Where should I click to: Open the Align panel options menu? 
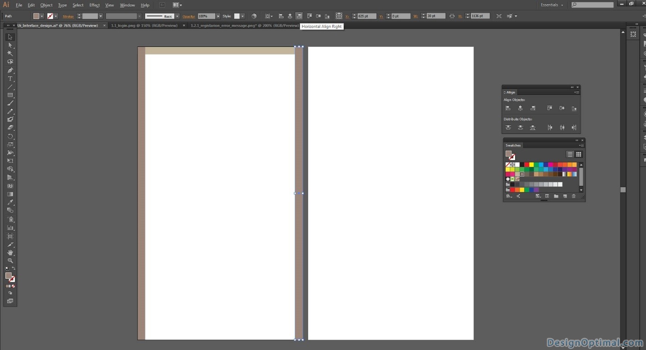576,92
